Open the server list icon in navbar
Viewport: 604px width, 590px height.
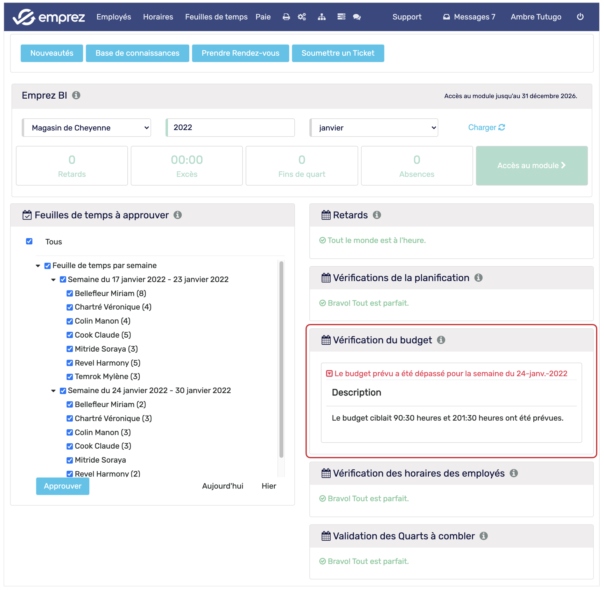[x=341, y=17]
